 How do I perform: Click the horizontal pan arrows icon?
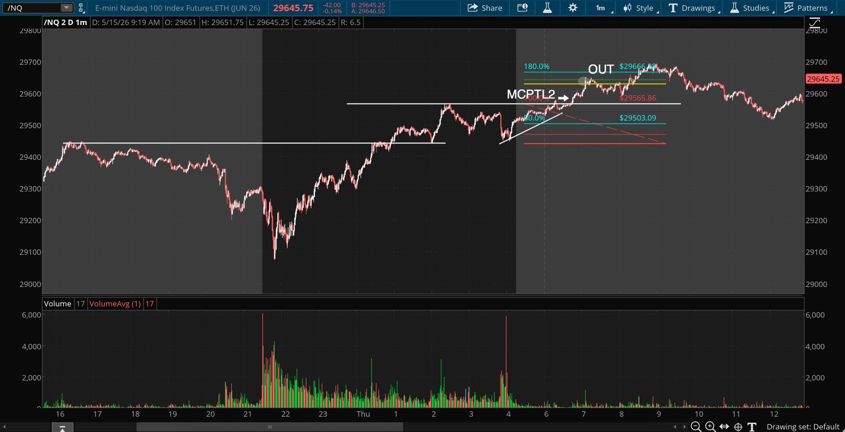click(x=724, y=426)
